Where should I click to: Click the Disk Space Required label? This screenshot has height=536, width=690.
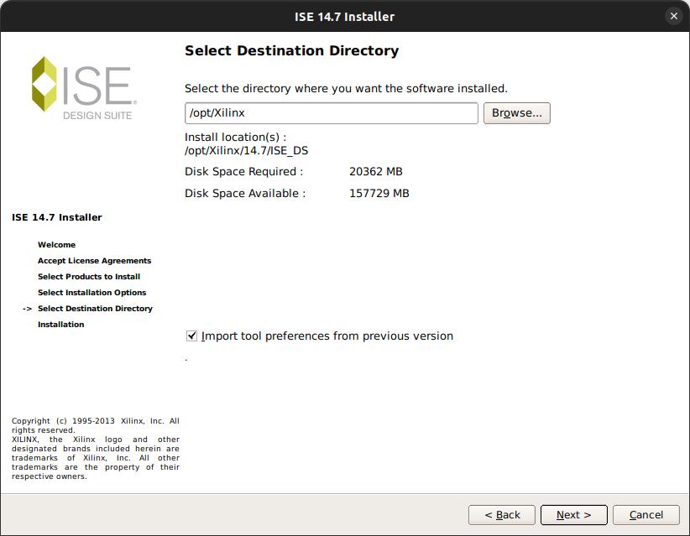(243, 171)
